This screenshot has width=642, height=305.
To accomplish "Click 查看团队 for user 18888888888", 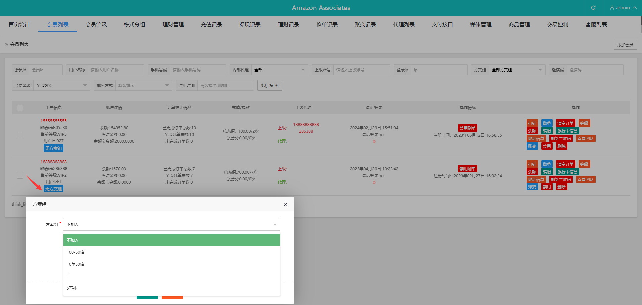I will coord(585,179).
